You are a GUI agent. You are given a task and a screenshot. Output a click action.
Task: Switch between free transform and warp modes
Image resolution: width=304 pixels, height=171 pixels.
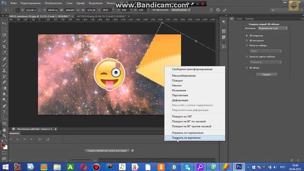pos(211,10)
